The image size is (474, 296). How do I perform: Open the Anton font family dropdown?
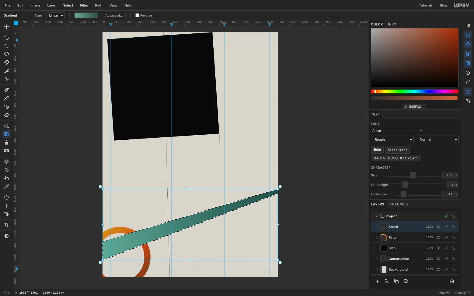tap(397, 131)
